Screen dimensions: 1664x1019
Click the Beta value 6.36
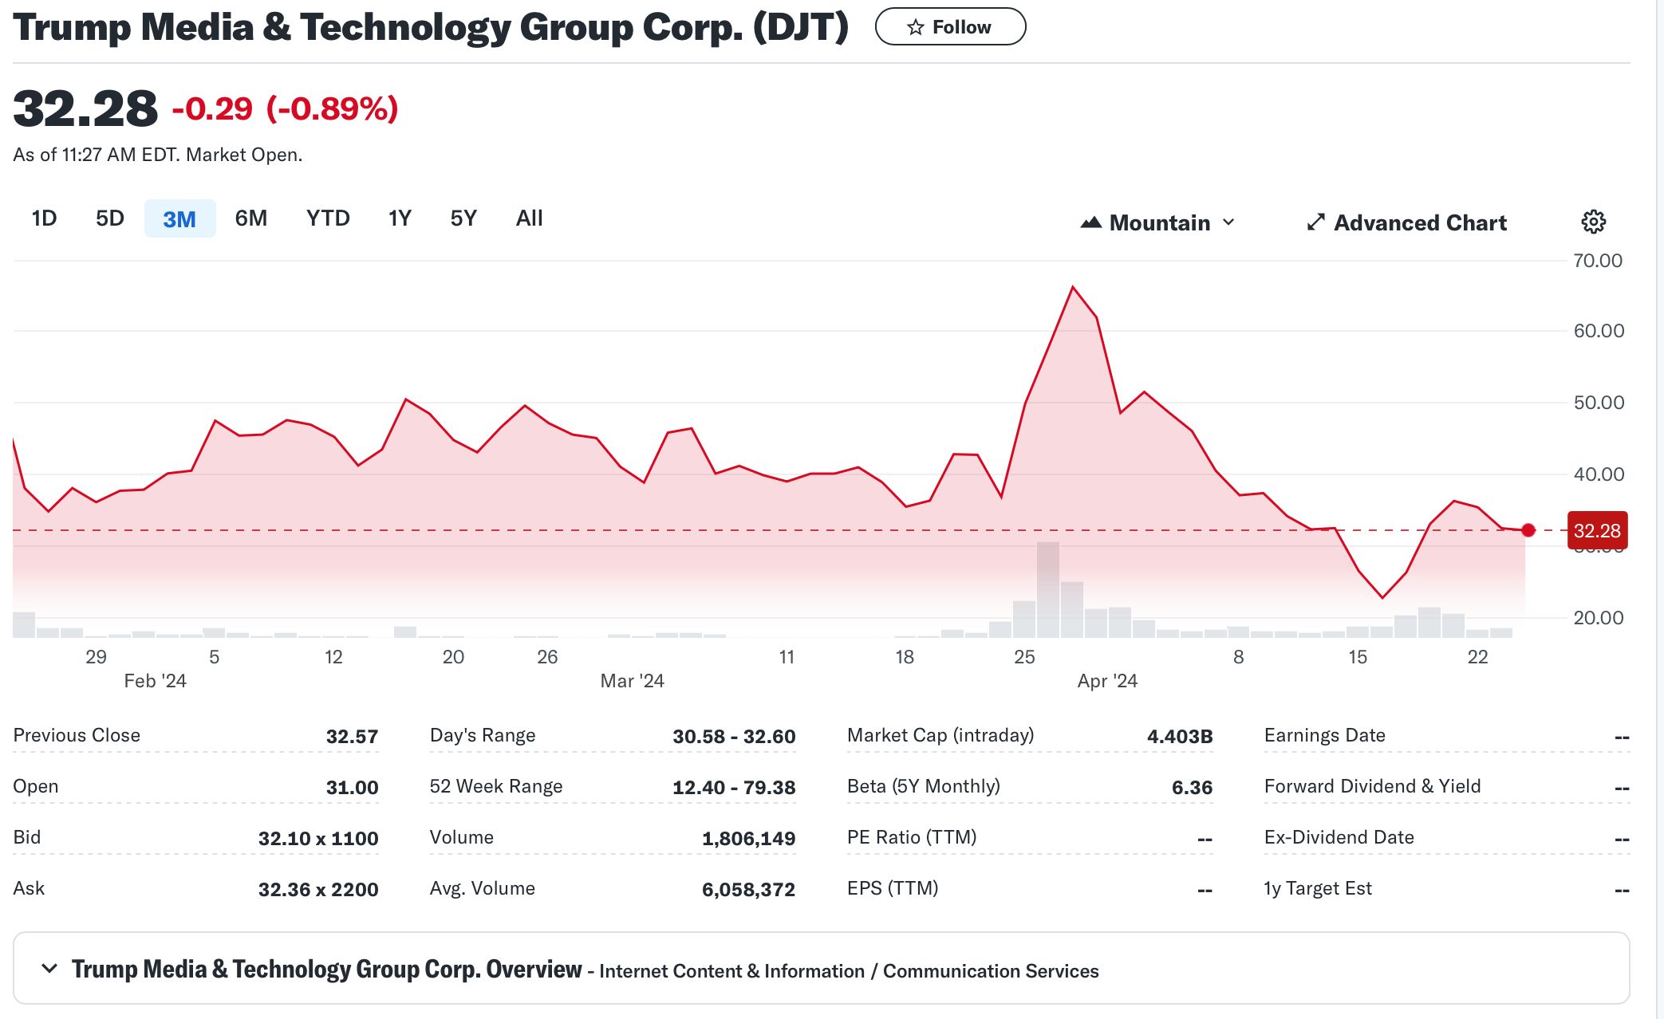pyautogui.click(x=1192, y=787)
